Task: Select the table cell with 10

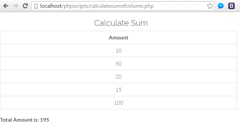Action: click(118, 50)
